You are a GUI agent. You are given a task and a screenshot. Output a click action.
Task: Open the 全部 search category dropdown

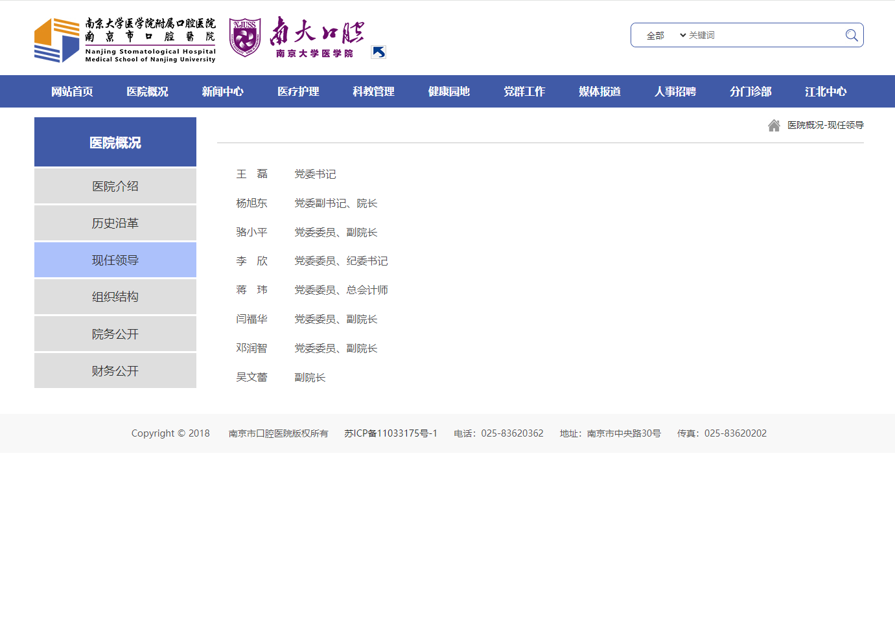(x=665, y=36)
